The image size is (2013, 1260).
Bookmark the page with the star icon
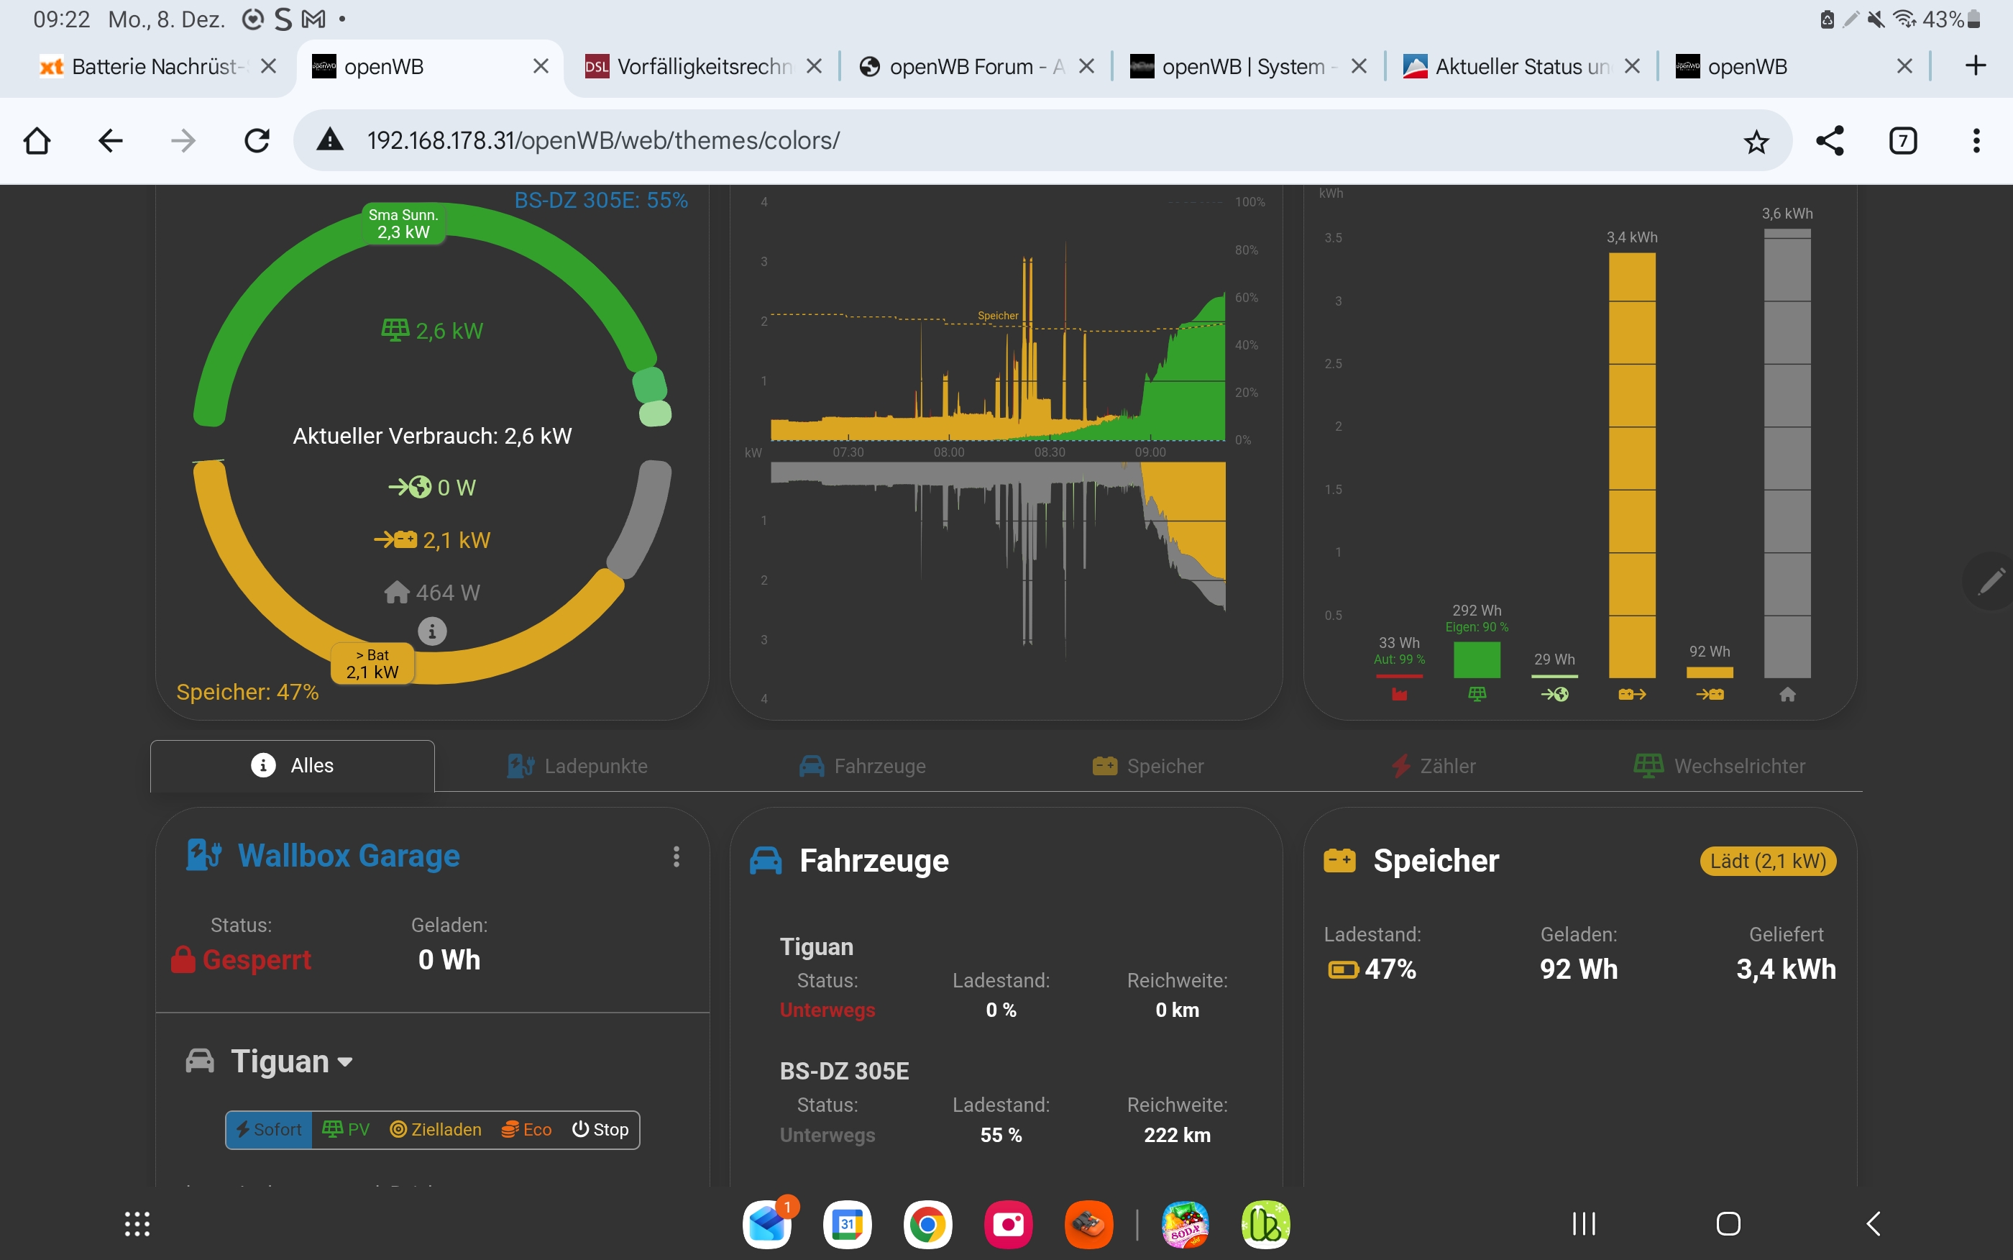[x=1756, y=141]
